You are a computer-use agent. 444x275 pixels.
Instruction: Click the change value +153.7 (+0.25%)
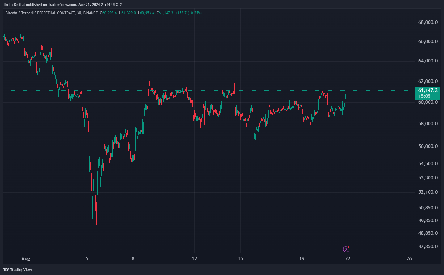tap(188, 13)
